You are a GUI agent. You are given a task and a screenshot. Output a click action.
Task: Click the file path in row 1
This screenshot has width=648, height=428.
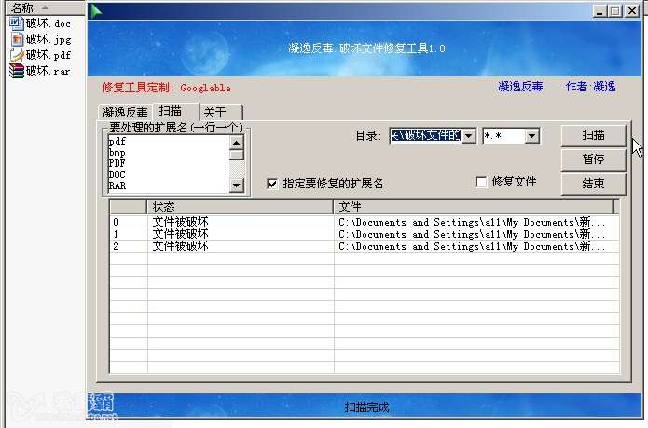(472, 234)
